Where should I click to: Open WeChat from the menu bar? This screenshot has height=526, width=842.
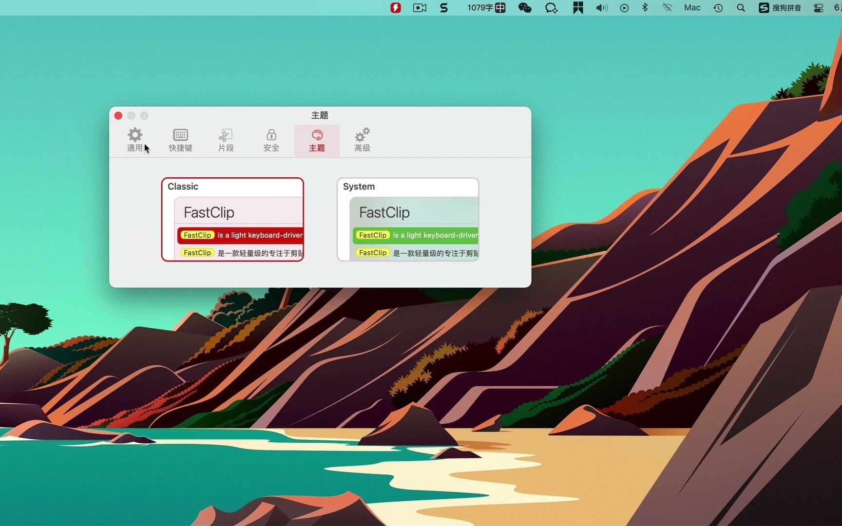(525, 8)
